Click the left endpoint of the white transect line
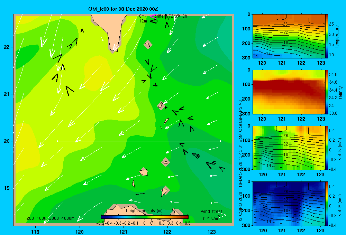This screenshot has height=235, width=346. [57, 141]
